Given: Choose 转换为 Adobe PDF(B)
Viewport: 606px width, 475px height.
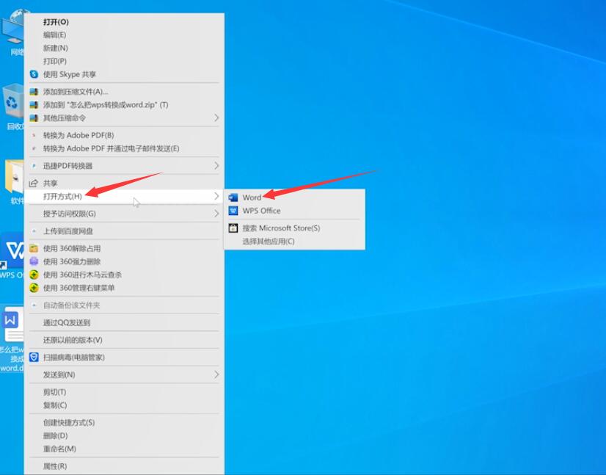Looking at the screenshot, I should pyautogui.click(x=124, y=135).
